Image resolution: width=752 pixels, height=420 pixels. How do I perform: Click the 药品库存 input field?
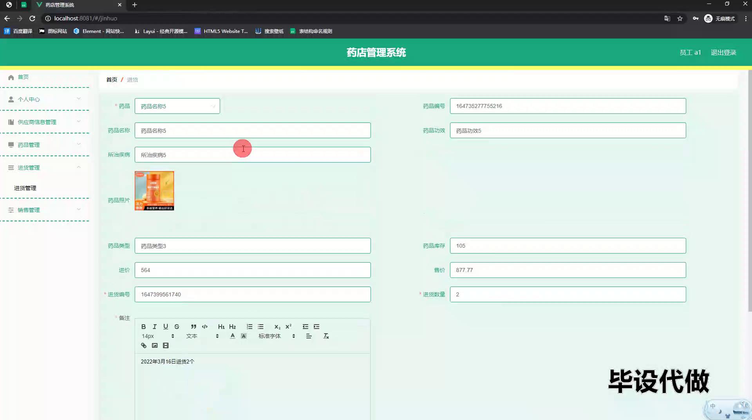(568, 246)
